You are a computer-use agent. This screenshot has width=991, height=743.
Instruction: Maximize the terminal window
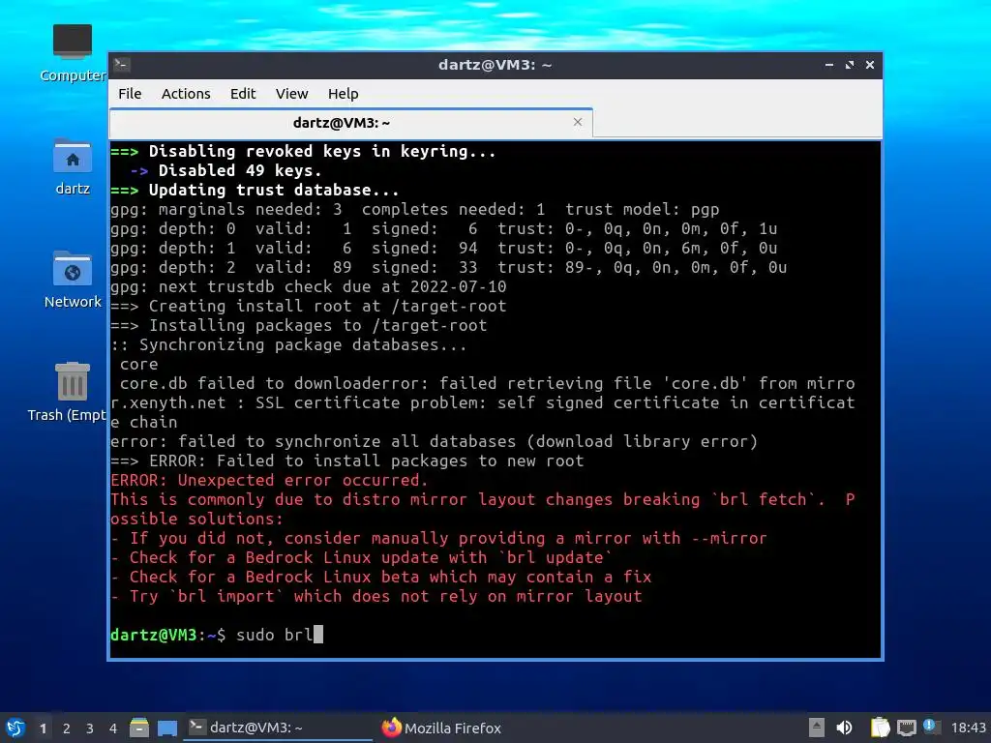tap(850, 65)
